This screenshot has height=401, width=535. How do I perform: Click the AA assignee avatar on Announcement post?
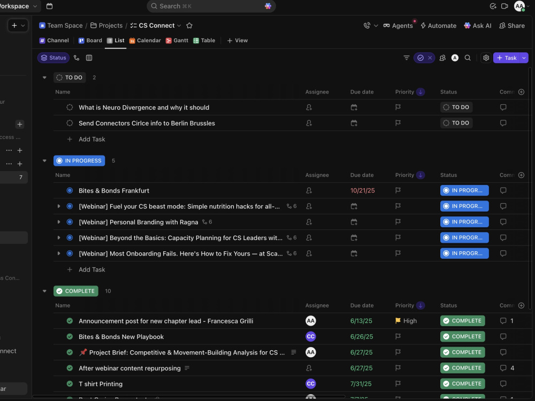[x=310, y=321]
